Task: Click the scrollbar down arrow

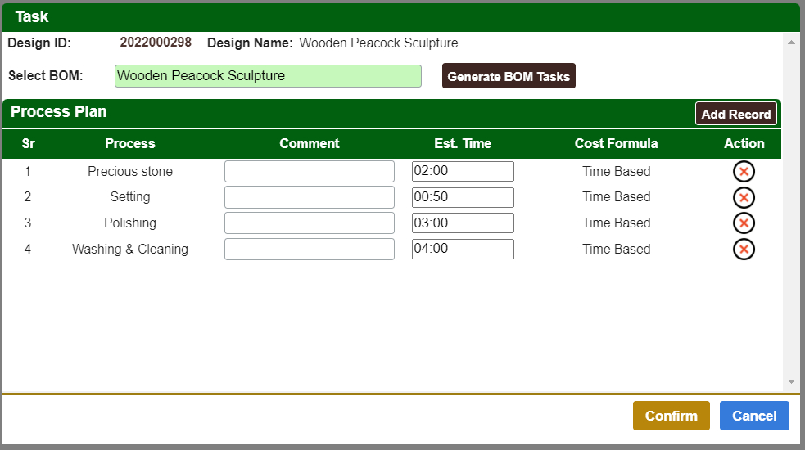Action: (x=791, y=381)
